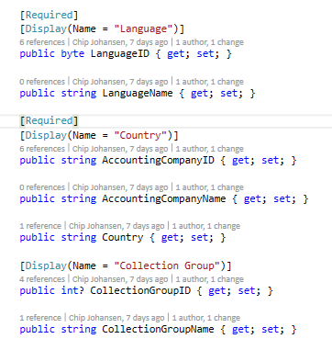Click Display attribute on the Country line
The width and height of the screenshot is (332, 350).
[x=46, y=135]
